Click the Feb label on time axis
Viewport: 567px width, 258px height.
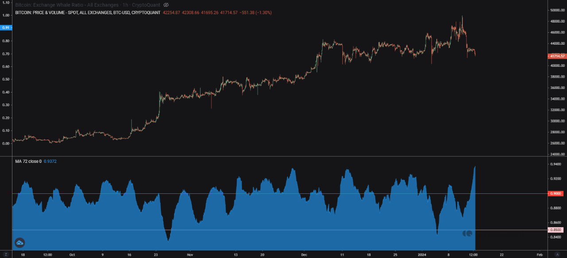[x=539, y=254]
